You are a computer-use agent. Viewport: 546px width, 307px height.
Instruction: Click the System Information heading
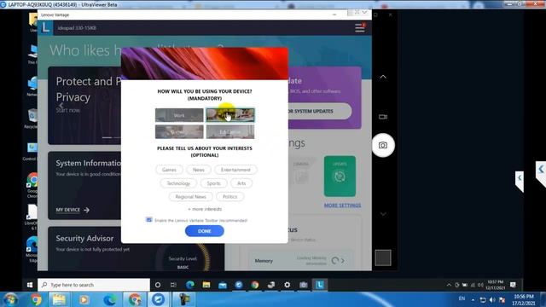[x=88, y=163]
